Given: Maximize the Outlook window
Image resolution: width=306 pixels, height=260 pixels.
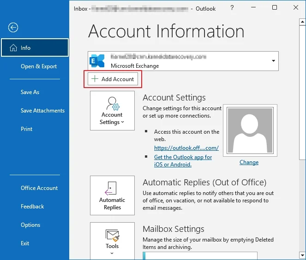Looking at the screenshot, I should (275, 7).
